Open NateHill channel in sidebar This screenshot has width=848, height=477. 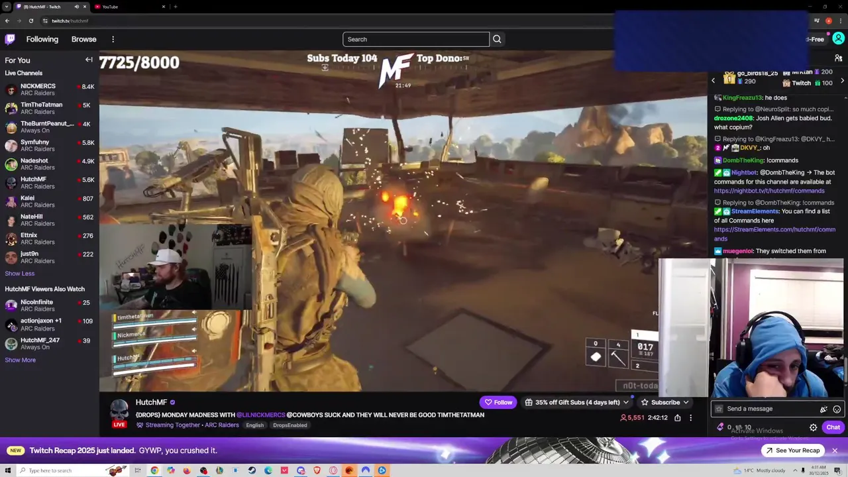click(x=50, y=220)
